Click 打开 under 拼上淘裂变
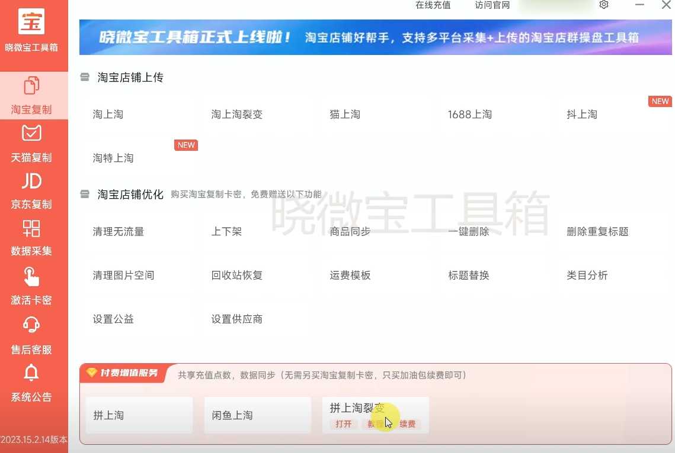The image size is (675, 453). pos(344,424)
